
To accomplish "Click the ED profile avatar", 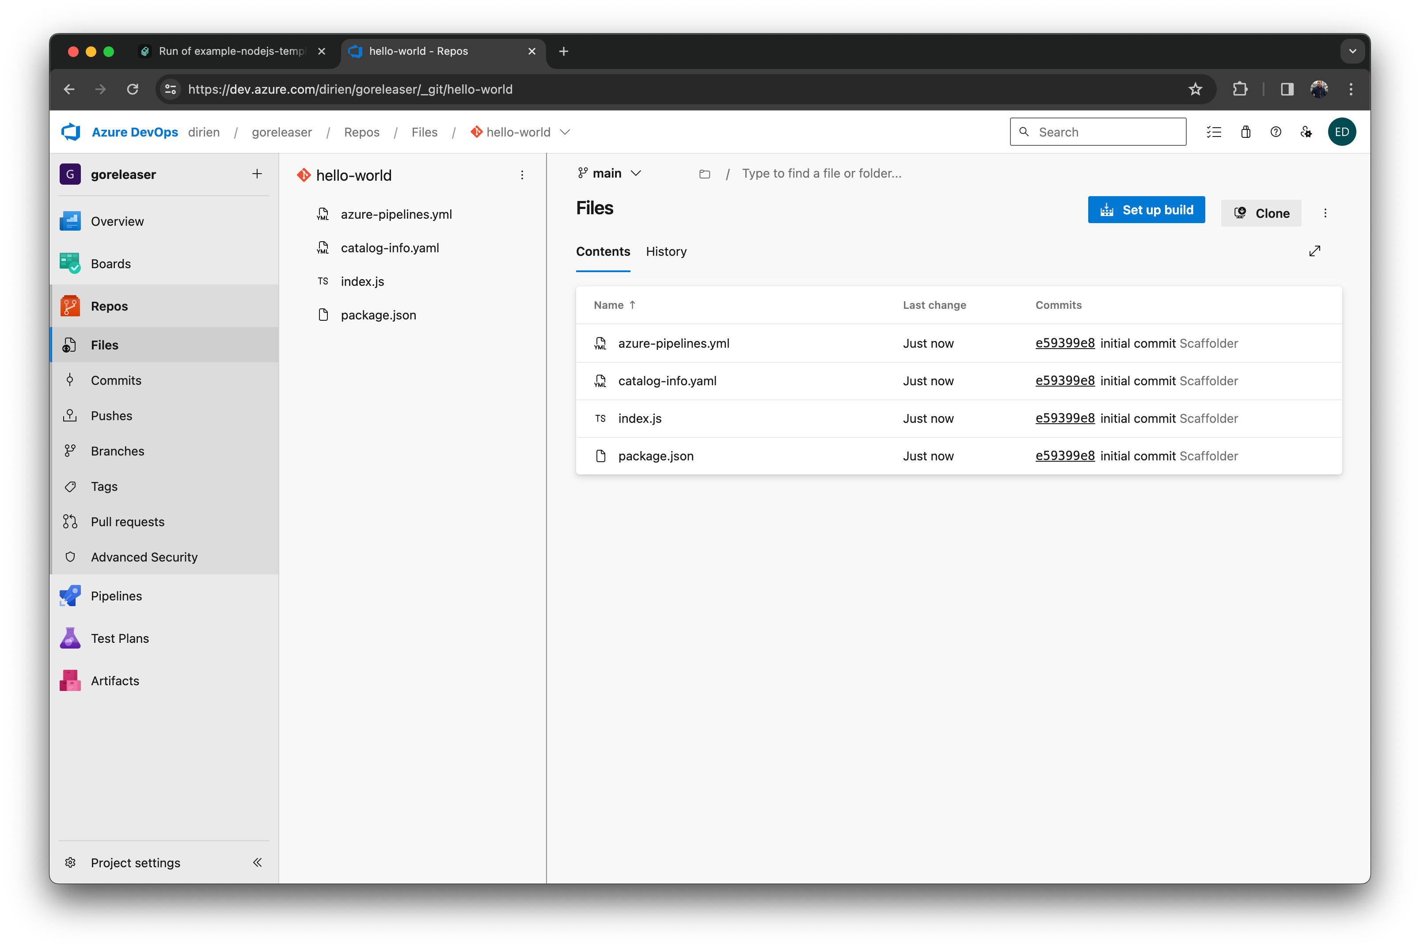I will pyautogui.click(x=1341, y=132).
